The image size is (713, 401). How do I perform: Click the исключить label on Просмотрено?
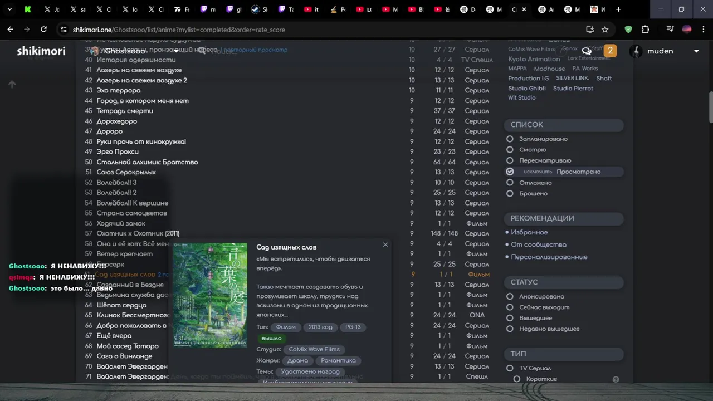(x=538, y=172)
